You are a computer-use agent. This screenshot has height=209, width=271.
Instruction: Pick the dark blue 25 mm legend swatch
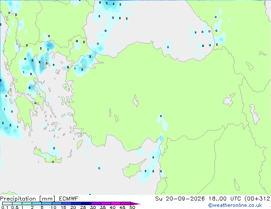[x=86, y=203]
